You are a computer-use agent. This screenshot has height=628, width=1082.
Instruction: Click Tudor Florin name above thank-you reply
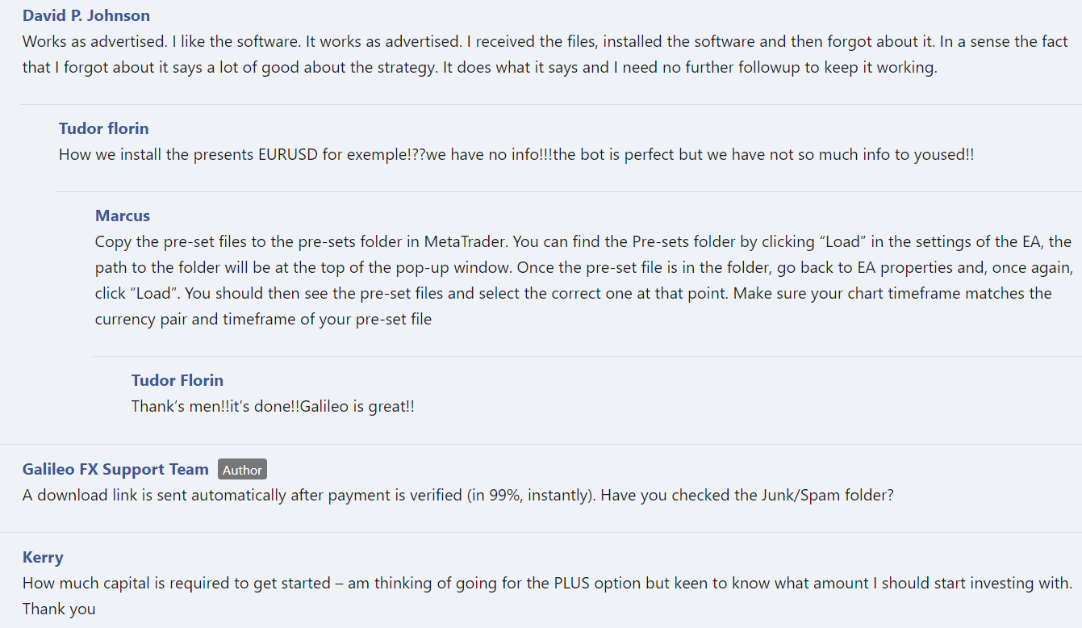coord(178,380)
